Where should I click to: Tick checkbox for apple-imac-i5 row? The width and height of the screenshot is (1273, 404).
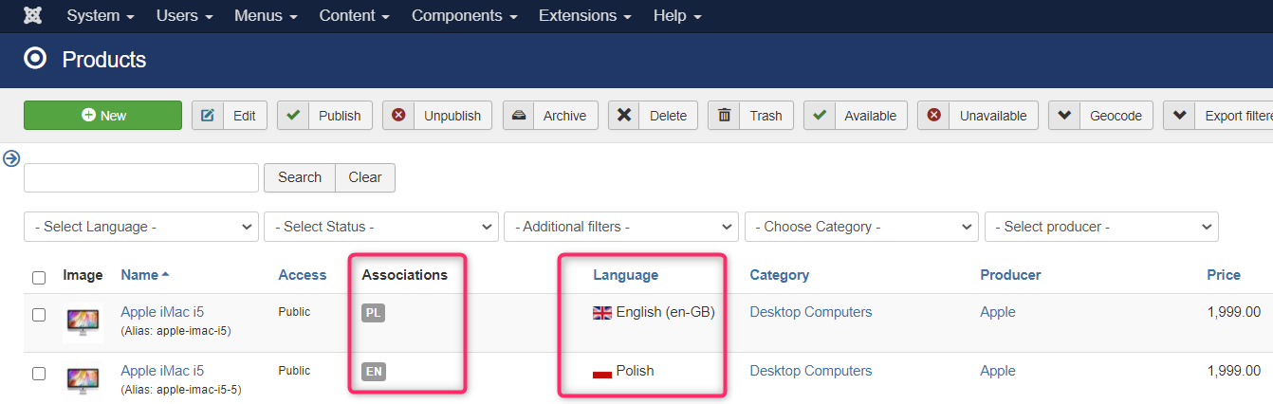pos(39,315)
